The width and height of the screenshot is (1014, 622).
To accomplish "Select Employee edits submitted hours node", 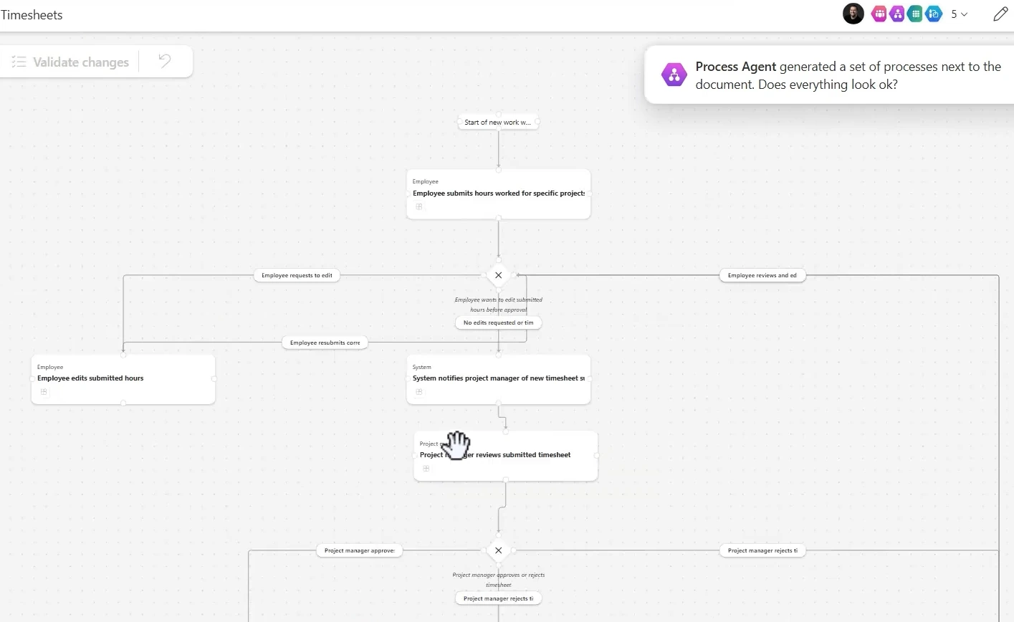I will point(123,380).
